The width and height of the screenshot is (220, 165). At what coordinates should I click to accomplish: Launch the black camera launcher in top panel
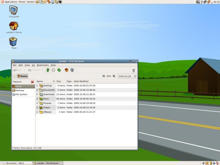pyautogui.click(x=60, y=2)
